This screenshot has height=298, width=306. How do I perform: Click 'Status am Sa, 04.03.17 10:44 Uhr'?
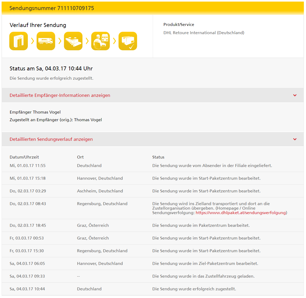pyautogui.click(x=51, y=69)
